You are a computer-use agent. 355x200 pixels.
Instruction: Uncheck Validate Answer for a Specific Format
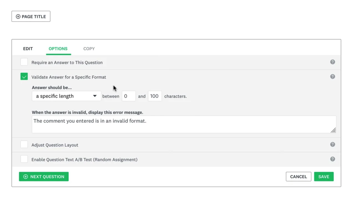(24, 76)
